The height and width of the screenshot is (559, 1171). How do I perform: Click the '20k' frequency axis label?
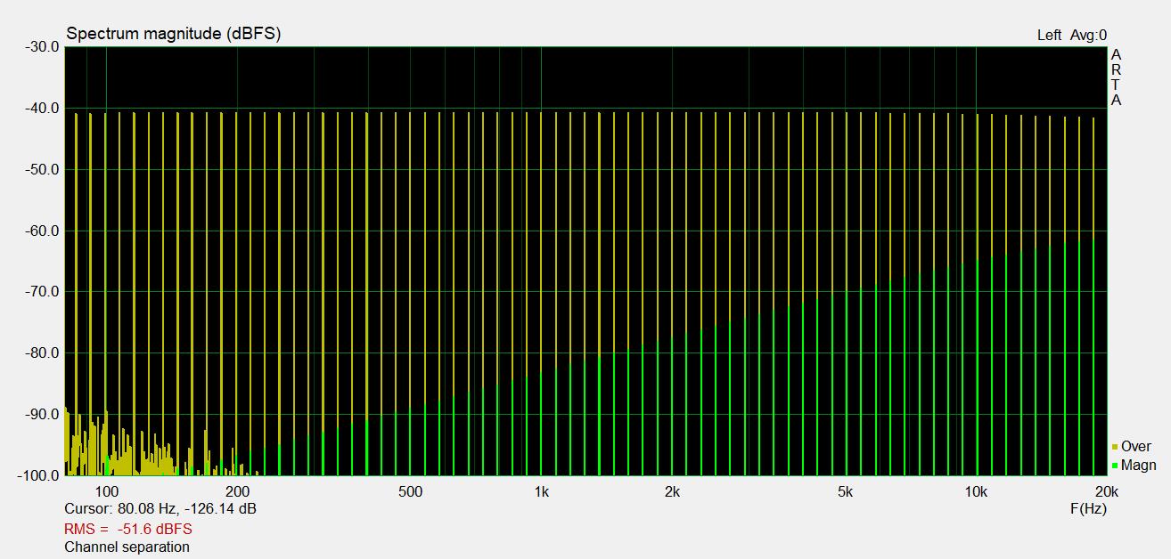pos(1107,492)
